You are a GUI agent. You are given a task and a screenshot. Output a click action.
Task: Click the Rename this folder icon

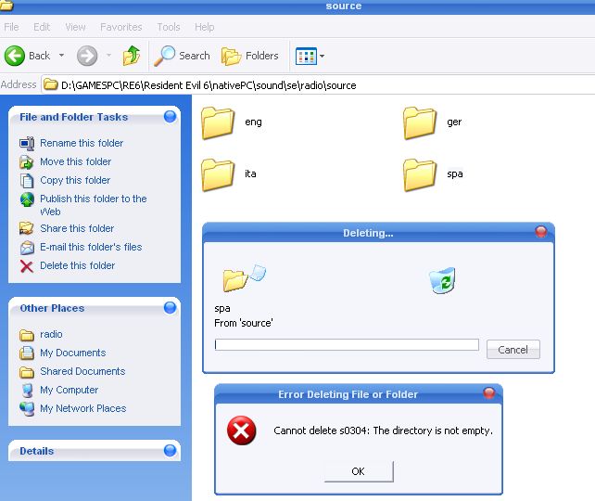(x=27, y=143)
